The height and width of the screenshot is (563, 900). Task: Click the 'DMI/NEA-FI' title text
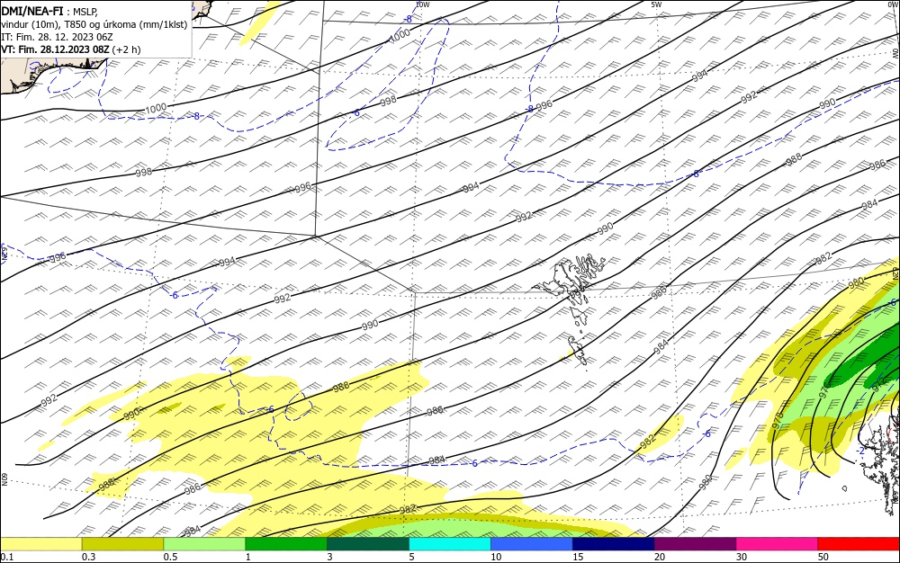(32, 10)
